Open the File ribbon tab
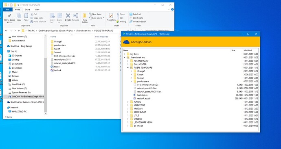The width and height of the screenshot is (281, 149). point(8,9)
